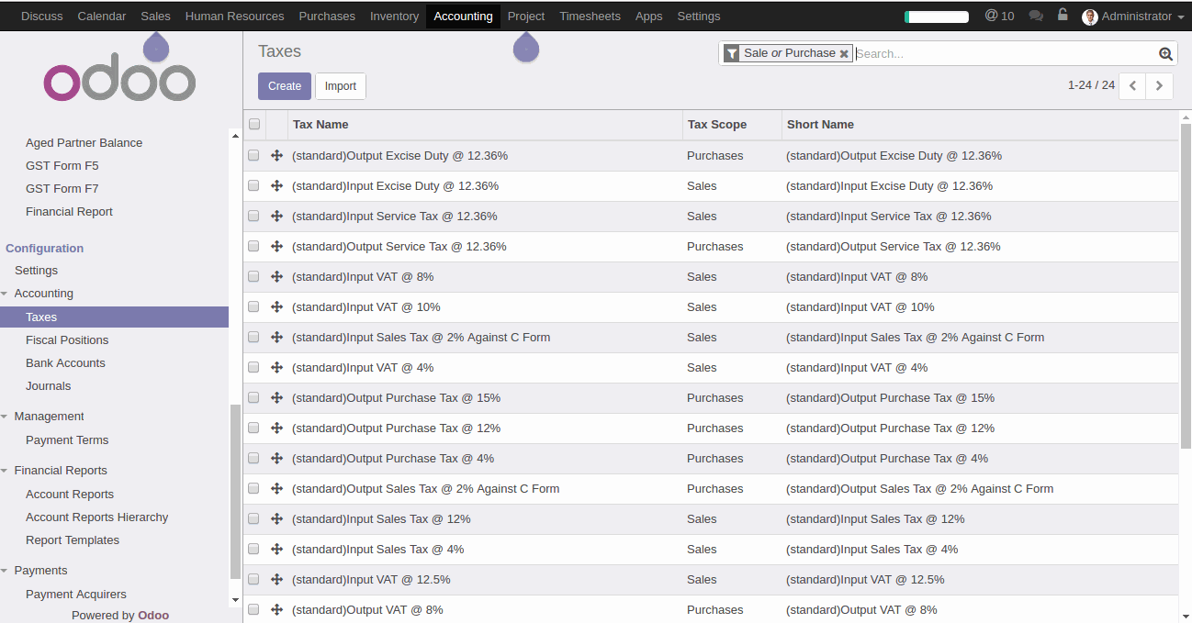Click the progress bar in top bar

coord(937,17)
